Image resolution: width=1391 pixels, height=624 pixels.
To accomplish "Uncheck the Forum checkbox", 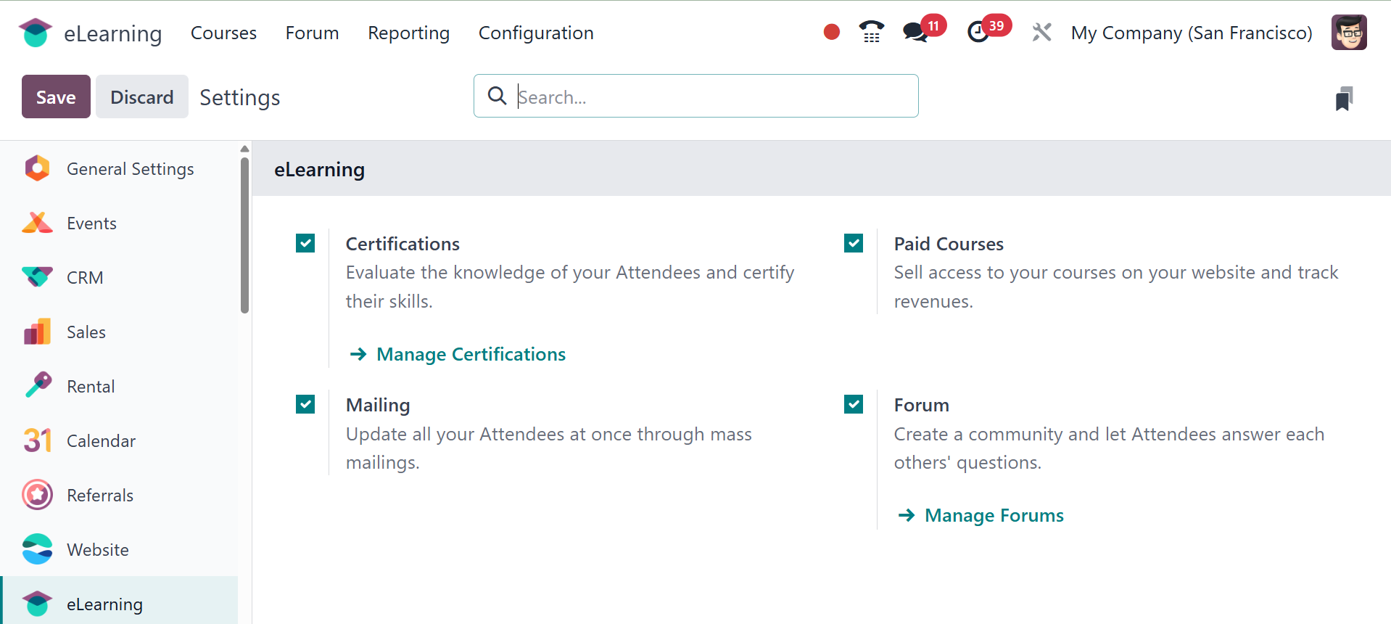I will click(x=854, y=404).
